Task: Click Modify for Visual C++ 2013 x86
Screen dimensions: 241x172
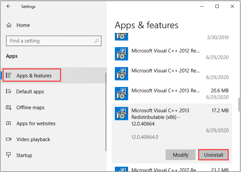Action: pyautogui.click(x=181, y=155)
